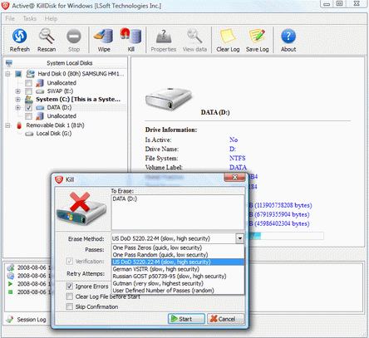The height and width of the screenshot is (338, 369).
Task: Choose One Pass Zeros erase method
Action: 178,247
